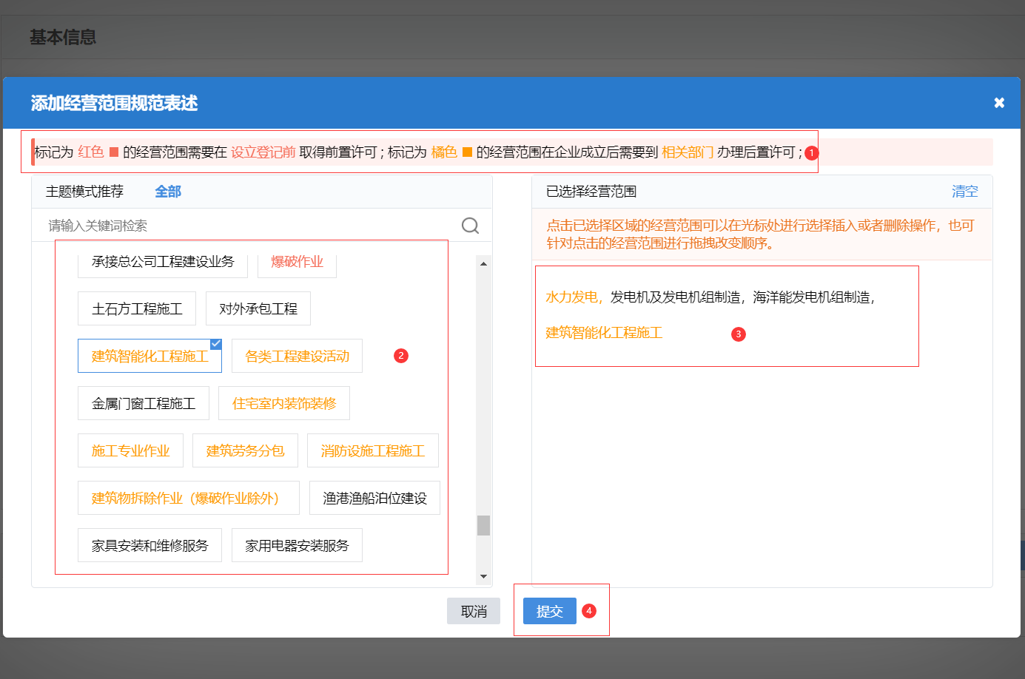This screenshot has width=1025, height=679.
Task: Click the 取消 cancel button
Action: pos(473,611)
